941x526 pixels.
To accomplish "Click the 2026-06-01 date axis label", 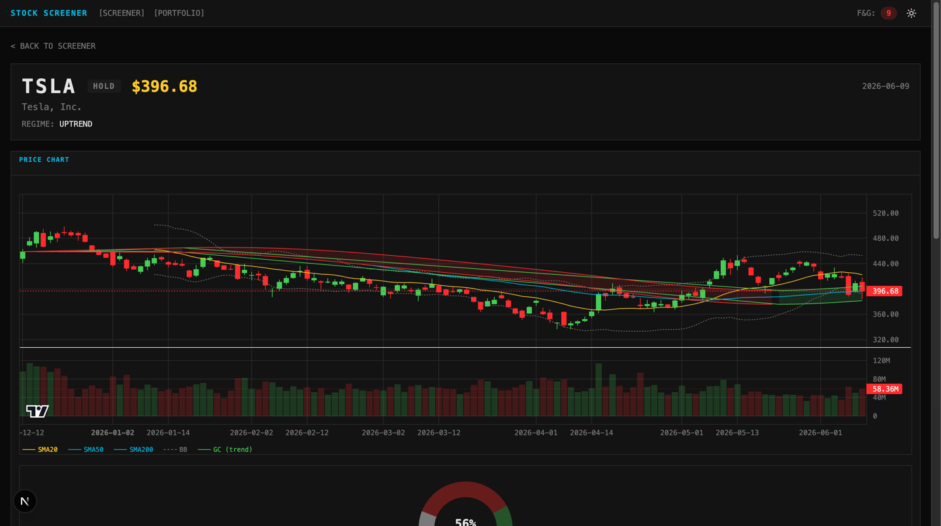I will pos(821,433).
